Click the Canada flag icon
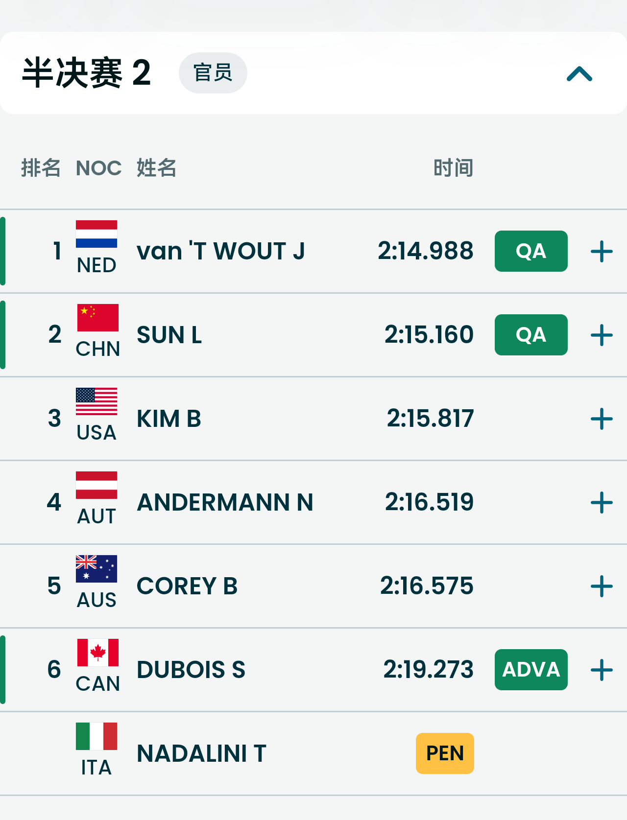Screen dimensions: 627x820 (97, 653)
